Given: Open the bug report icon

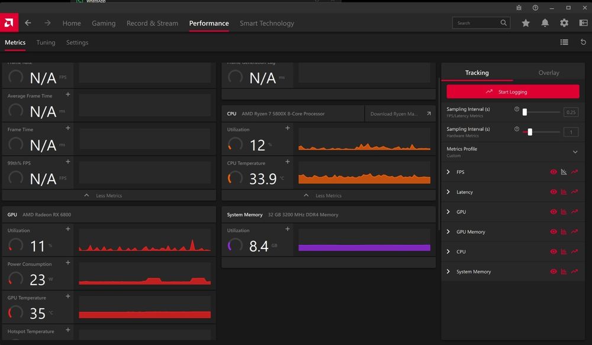Looking at the screenshot, I should click(519, 8).
